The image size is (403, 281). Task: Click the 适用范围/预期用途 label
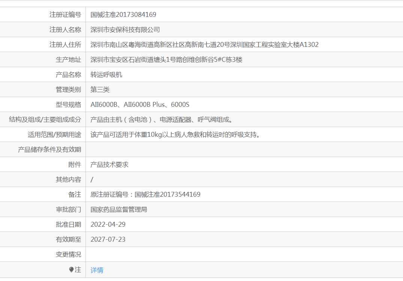[54, 135]
